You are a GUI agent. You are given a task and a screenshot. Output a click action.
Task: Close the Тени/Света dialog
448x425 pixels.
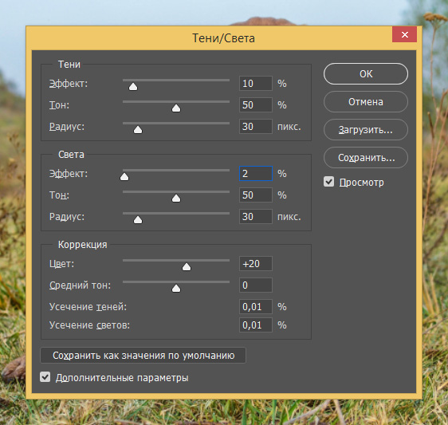[x=404, y=34]
